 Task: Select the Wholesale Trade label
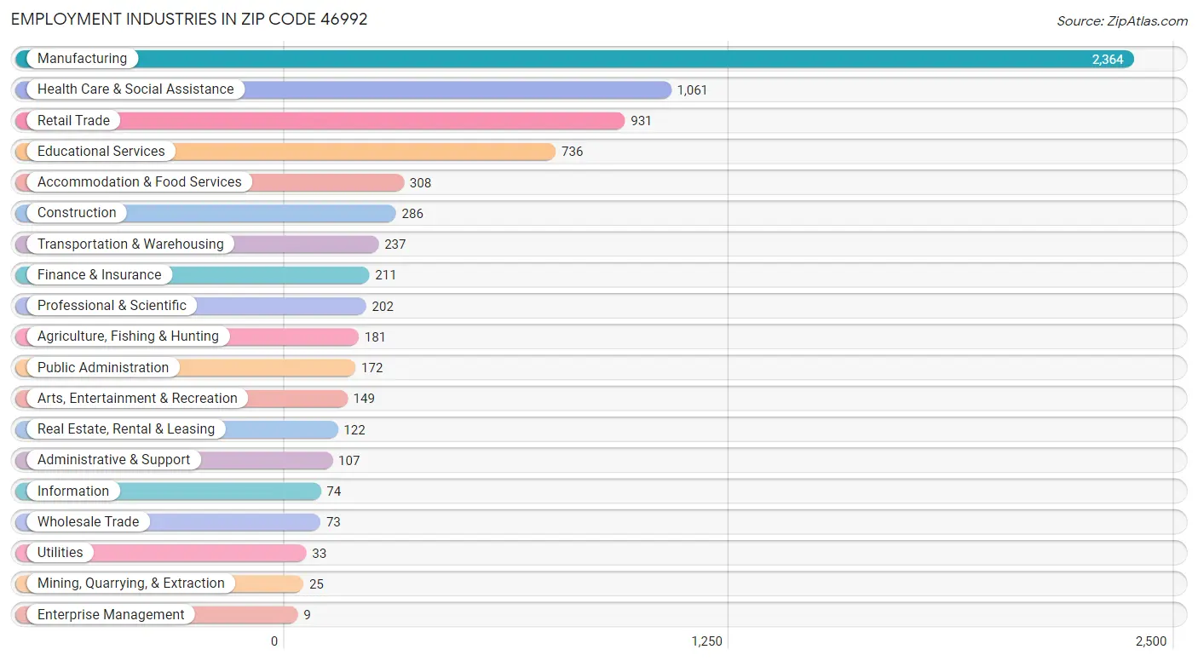pyautogui.click(x=88, y=522)
